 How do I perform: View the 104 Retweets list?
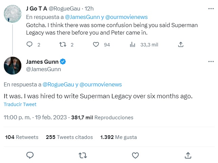pyautogui.click(x=22, y=137)
